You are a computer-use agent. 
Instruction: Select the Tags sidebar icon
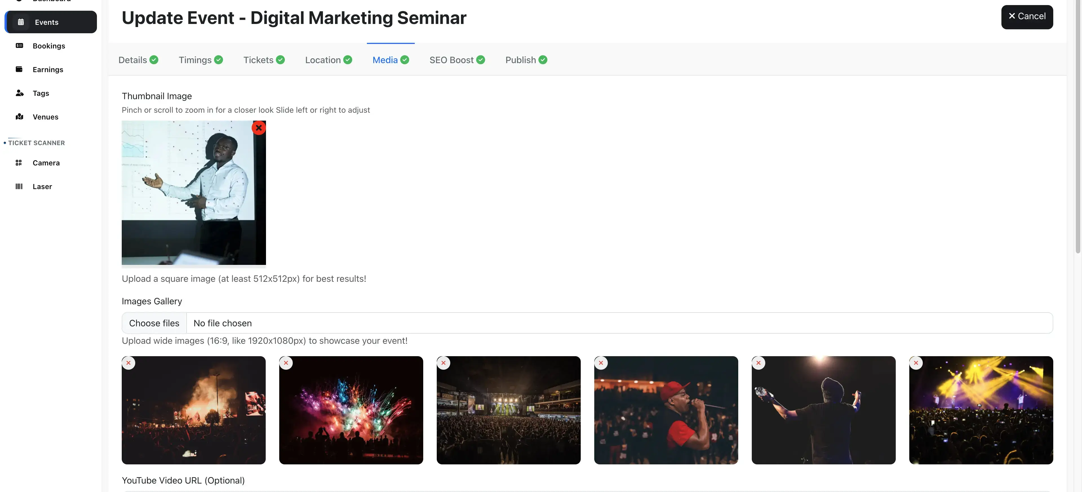point(20,93)
